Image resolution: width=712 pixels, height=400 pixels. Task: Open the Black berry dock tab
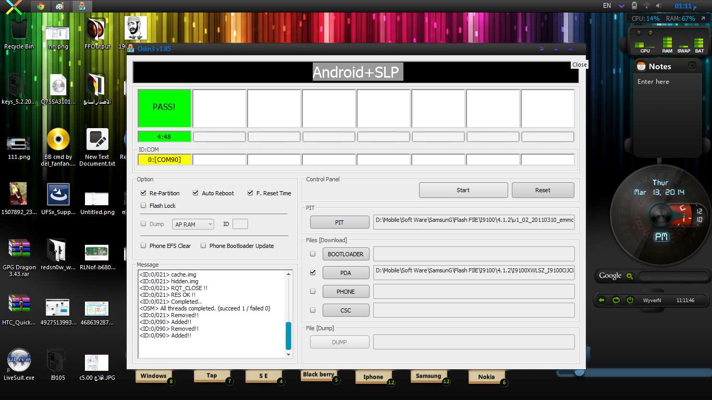[318, 375]
